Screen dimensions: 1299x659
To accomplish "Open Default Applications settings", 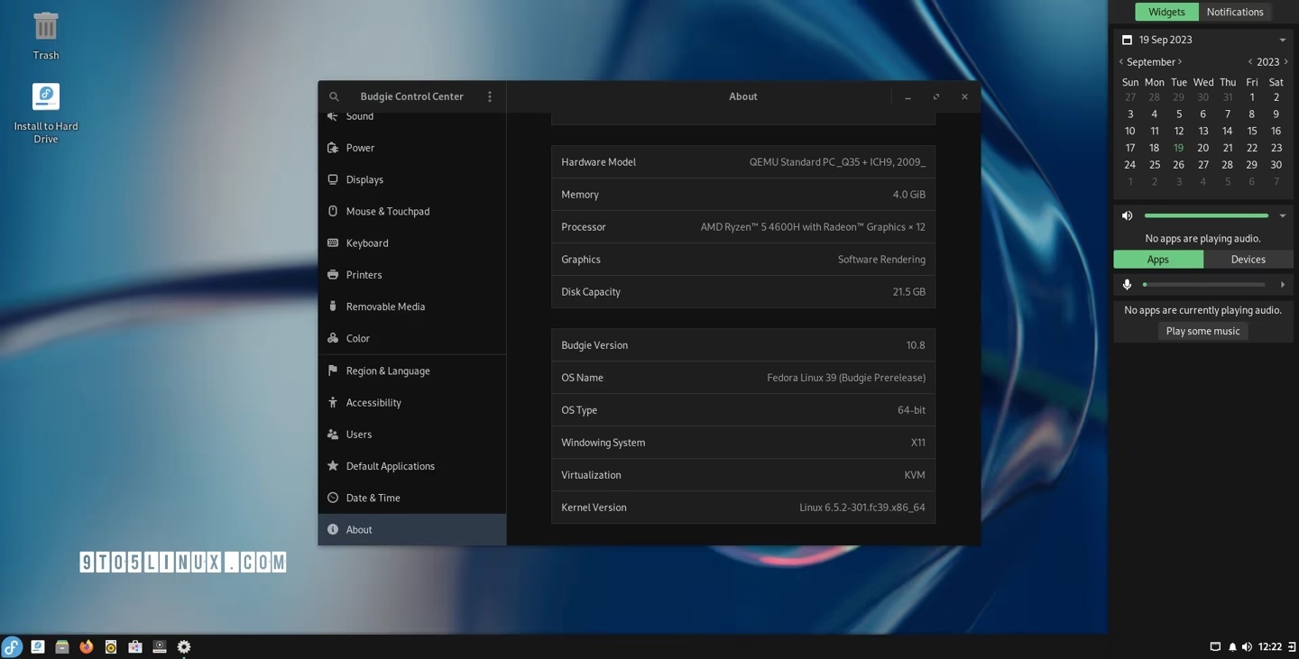I will click(412, 466).
